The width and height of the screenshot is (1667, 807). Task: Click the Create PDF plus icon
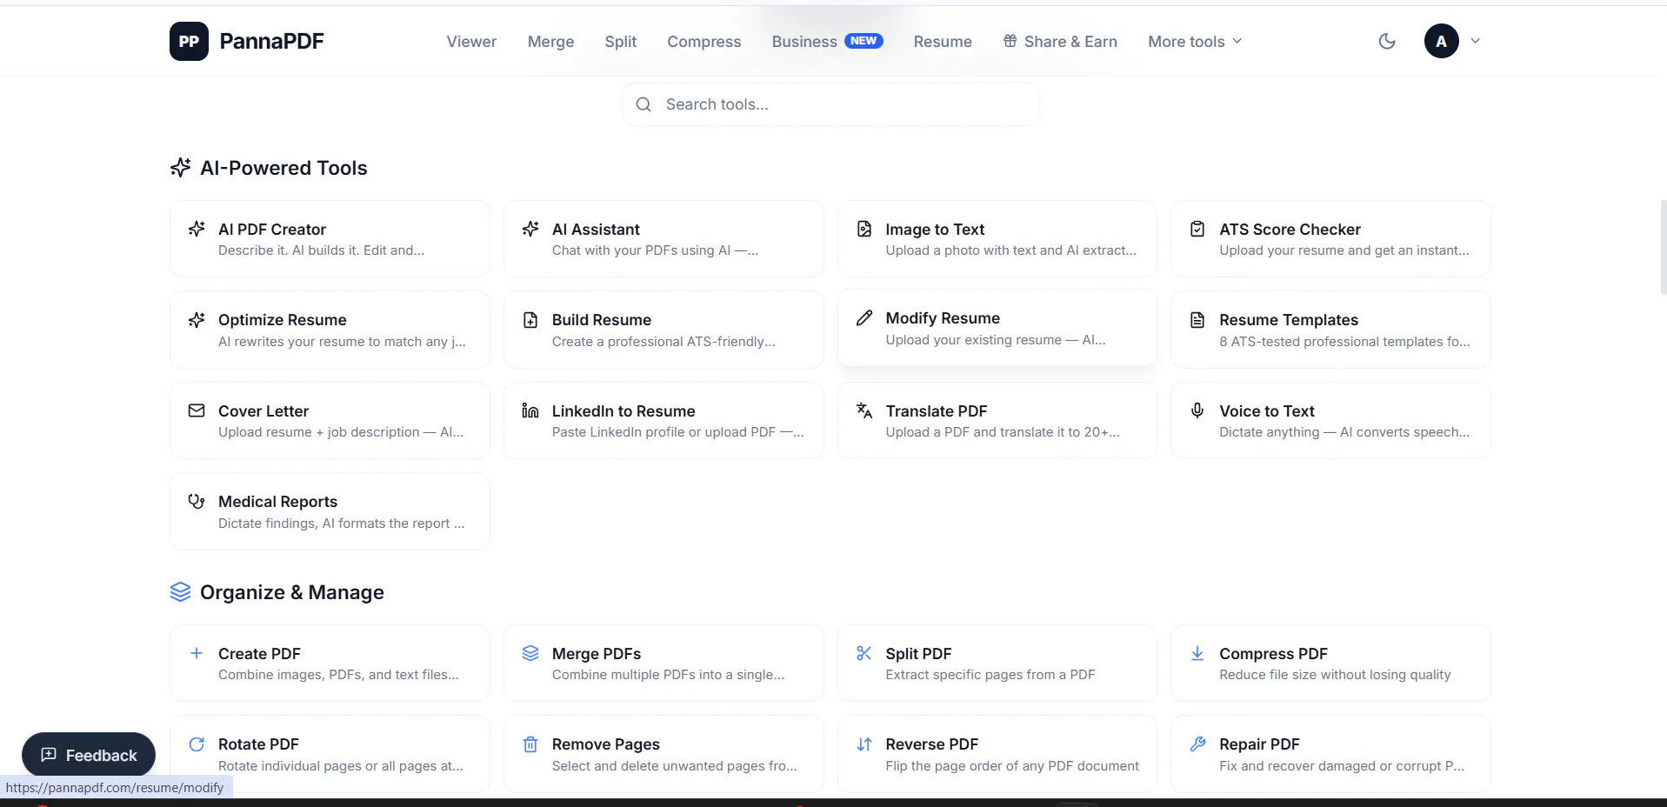pyautogui.click(x=197, y=653)
